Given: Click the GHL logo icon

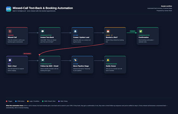Looking at the screenshot, I should [x=9, y=9].
